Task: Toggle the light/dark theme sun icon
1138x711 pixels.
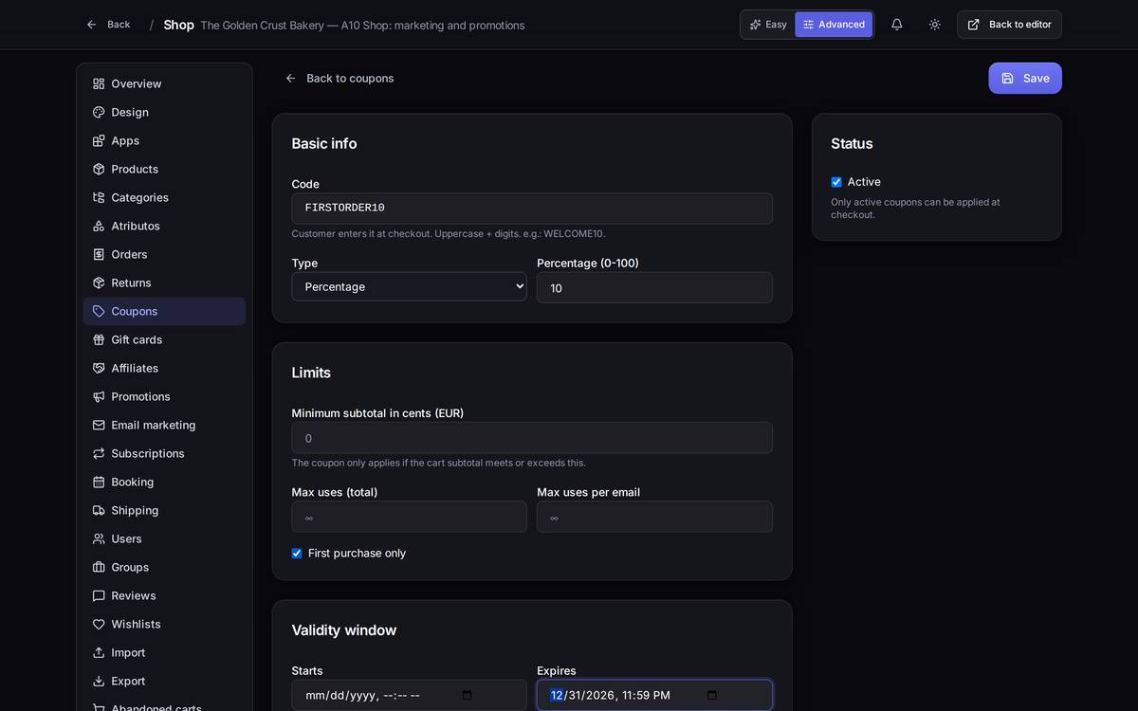Action: click(x=934, y=25)
